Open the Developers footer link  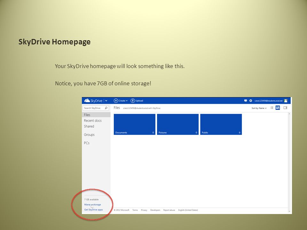155,210
